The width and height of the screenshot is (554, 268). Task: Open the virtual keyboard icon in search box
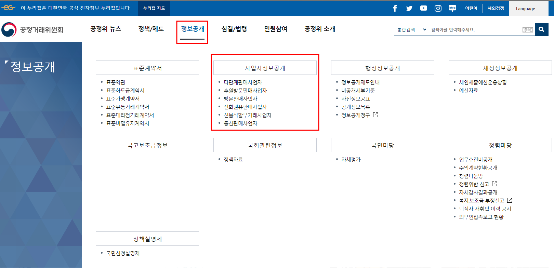click(x=528, y=30)
